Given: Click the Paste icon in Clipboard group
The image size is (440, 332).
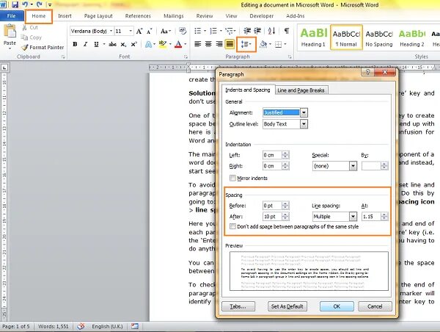Looking at the screenshot, I should (x=10, y=32).
